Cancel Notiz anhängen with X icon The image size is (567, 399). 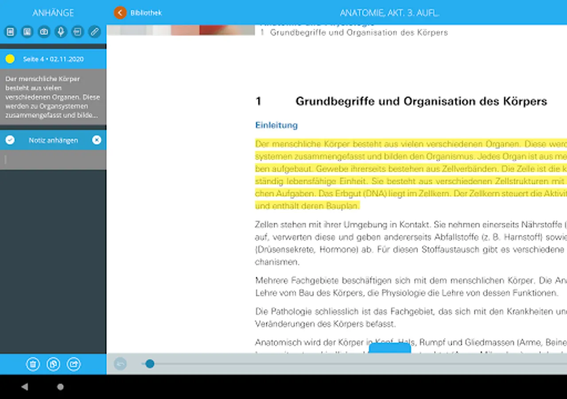97,140
